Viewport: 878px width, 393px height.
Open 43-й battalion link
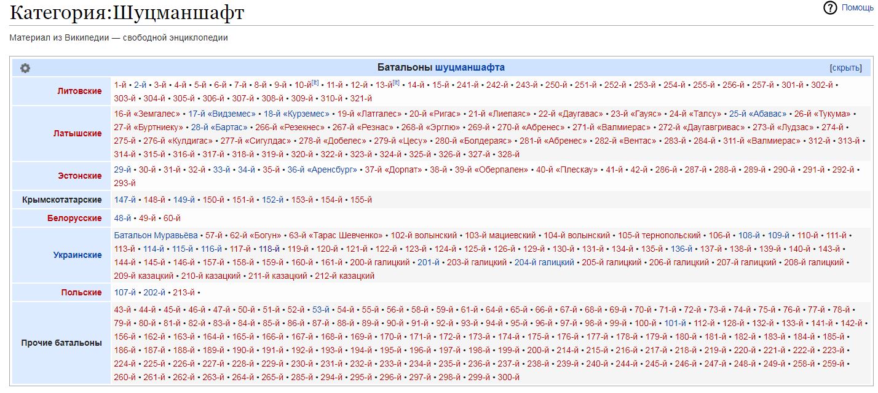[x=122, y=309]
